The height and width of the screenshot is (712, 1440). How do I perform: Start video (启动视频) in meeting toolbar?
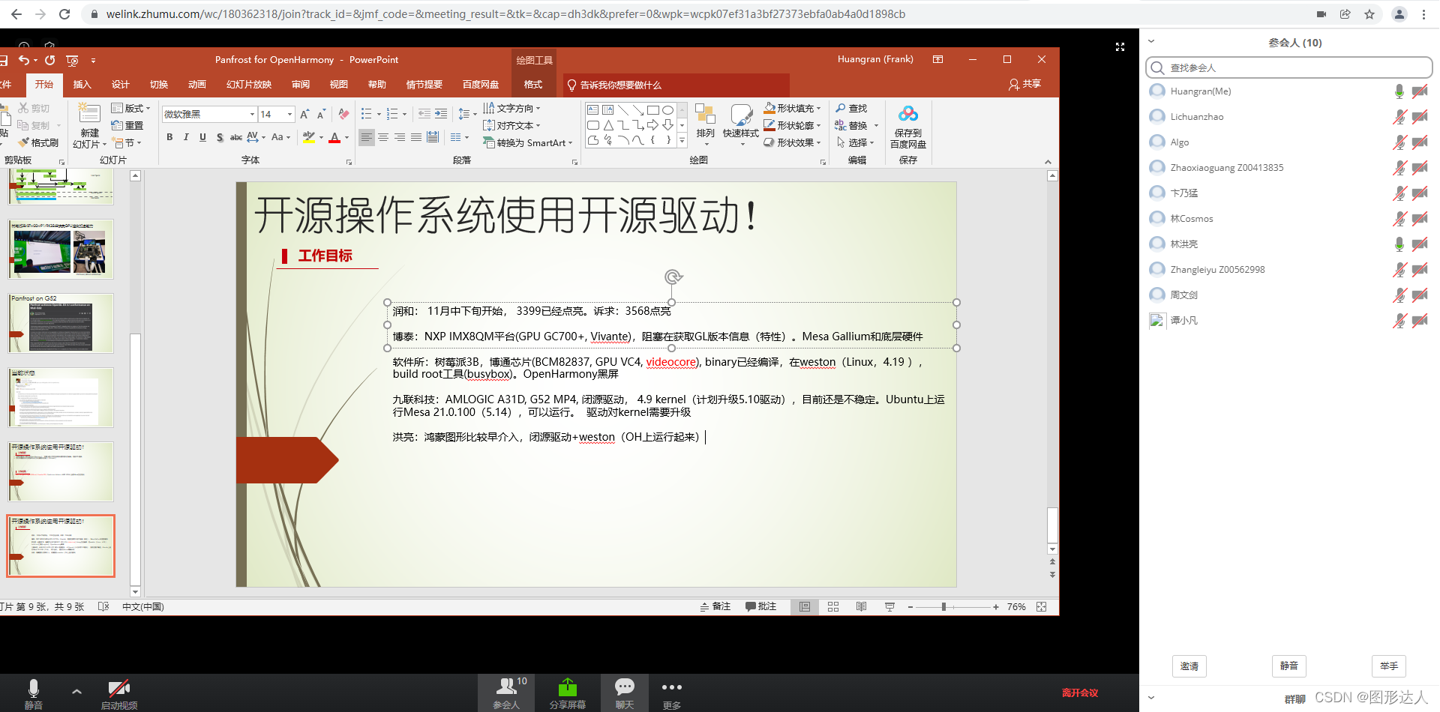(119, 693)
